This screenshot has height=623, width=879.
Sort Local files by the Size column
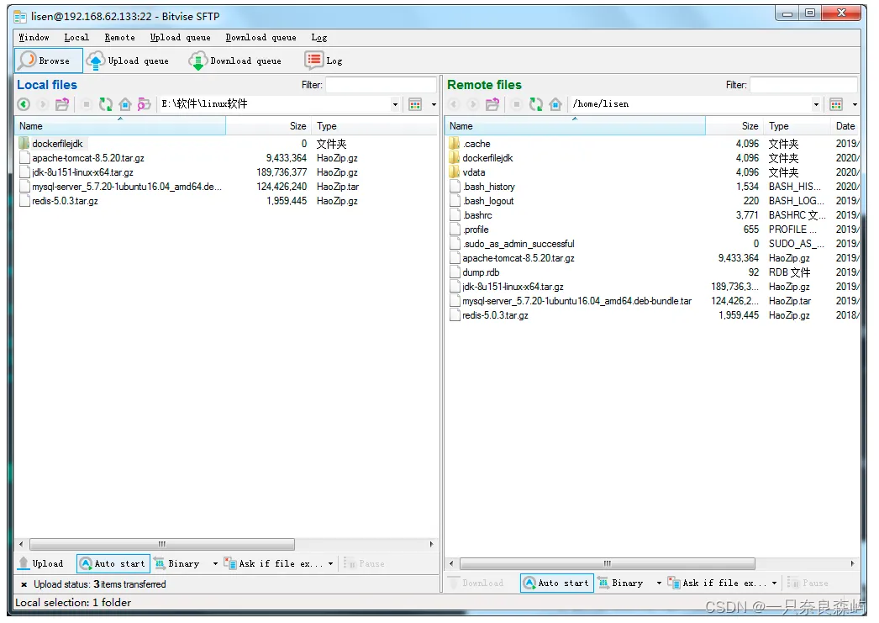click(x=269, y=126)
